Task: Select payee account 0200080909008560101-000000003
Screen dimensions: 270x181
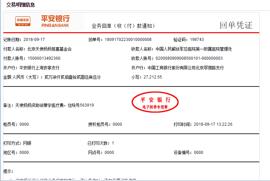Action: 189,58
